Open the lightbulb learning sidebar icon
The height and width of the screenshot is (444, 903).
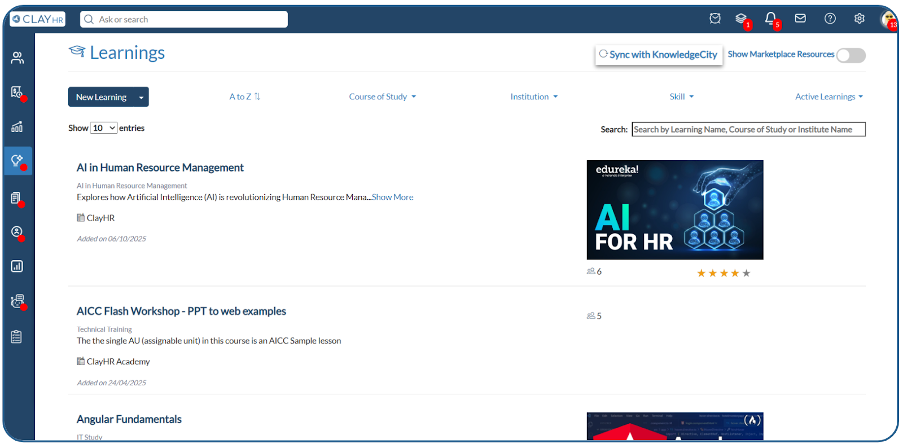(x=17, y=161)
